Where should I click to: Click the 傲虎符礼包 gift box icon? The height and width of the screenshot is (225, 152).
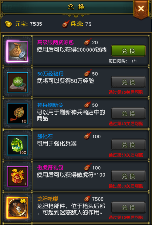(17, 176)
